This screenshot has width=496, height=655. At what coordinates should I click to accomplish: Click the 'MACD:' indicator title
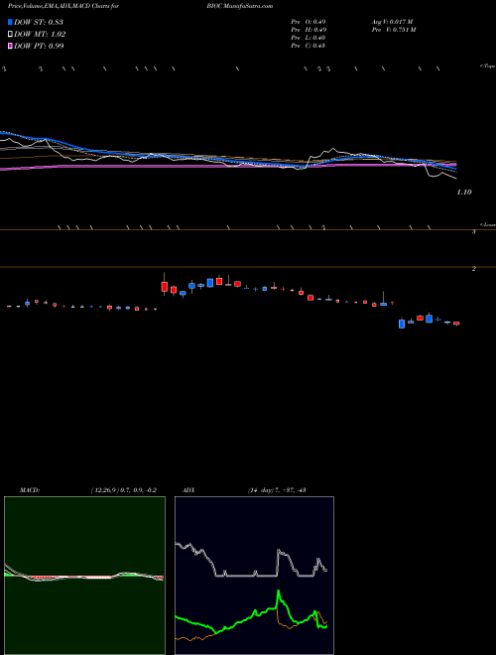[30, 490]
